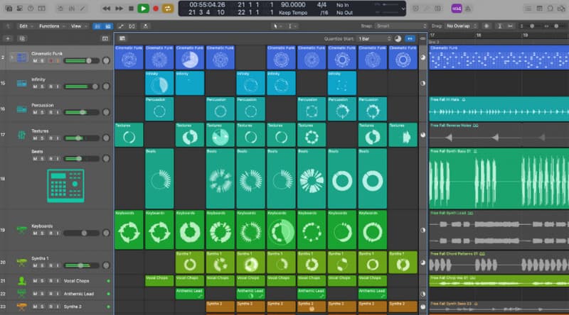Click the Show Automation icon
Screen dimensions: 569x315
pyautogui.click(x=121, y=26)
